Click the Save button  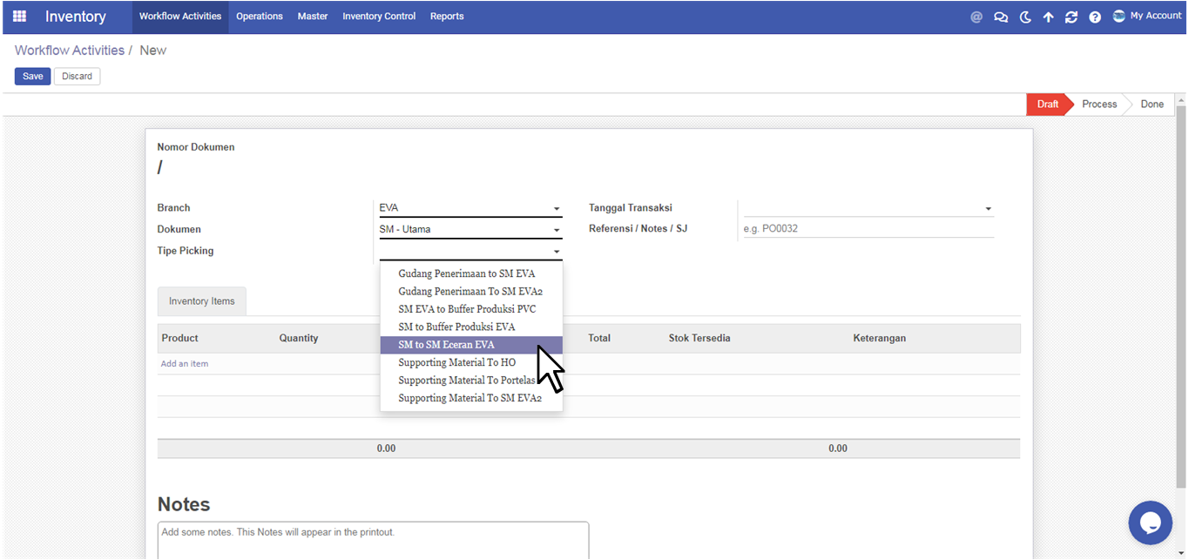[x=33, y=77]
